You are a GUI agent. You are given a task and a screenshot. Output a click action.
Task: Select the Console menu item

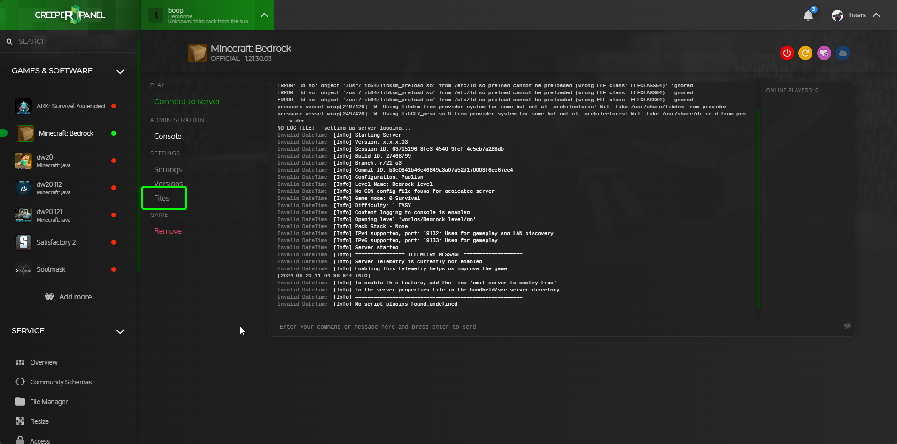tap(168, 136)
